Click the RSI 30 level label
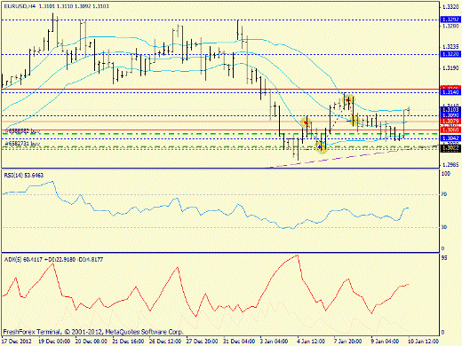 point(444,227)
